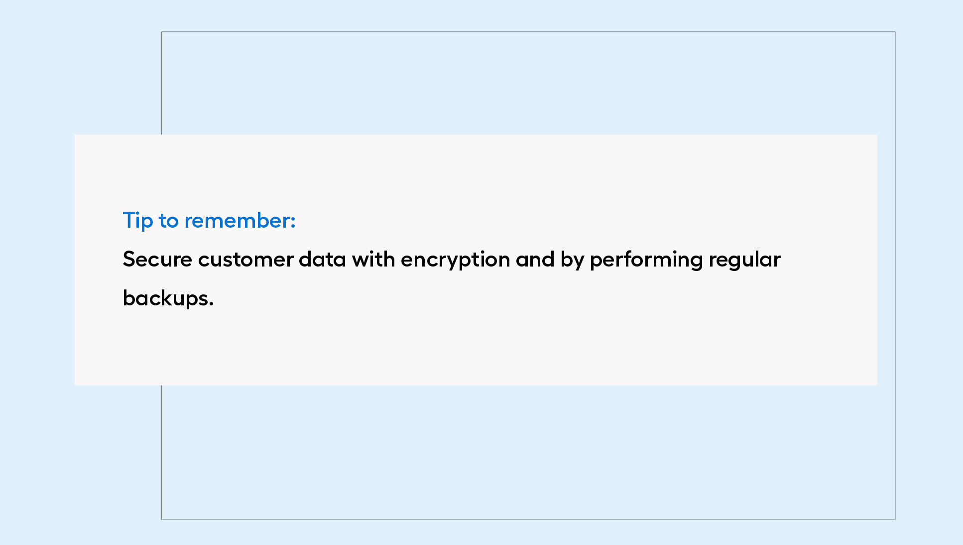The height and width of the screenshot is (545, 963).
Task: Click the word "customer" in the tip text
Action: point(246,260)
